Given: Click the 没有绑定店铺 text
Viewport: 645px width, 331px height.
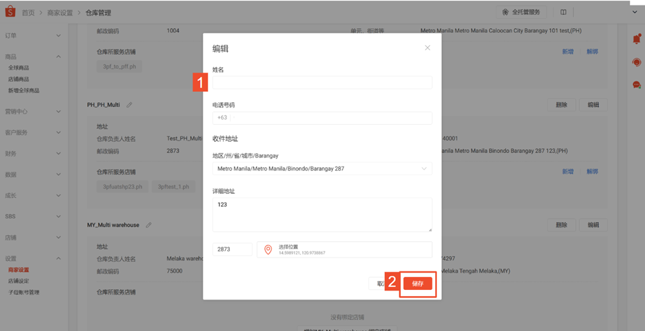Looking at the screenshot, I should click(347, 317).
